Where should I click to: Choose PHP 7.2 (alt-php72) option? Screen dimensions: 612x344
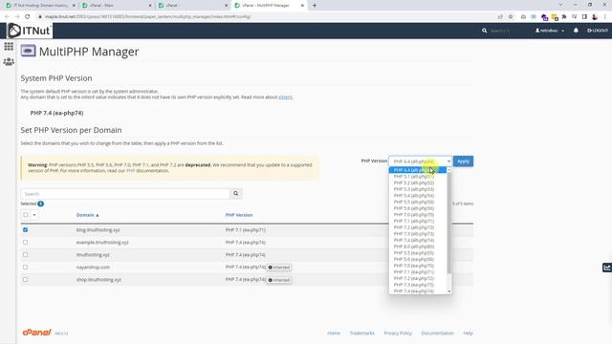tap(418, 227)
